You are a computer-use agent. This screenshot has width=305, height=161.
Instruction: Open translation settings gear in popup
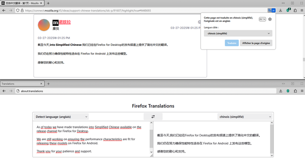[x=270, y=19]
